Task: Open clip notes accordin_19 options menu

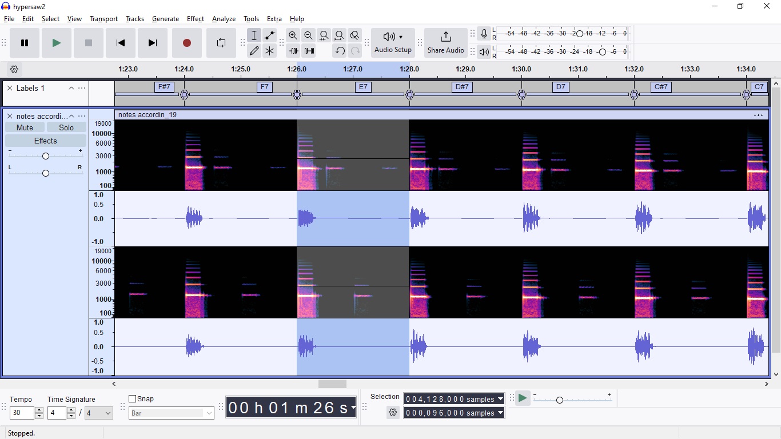Action: pos(758,115)
